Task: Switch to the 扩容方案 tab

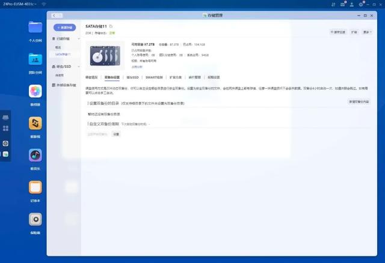Action: [176, 77]
